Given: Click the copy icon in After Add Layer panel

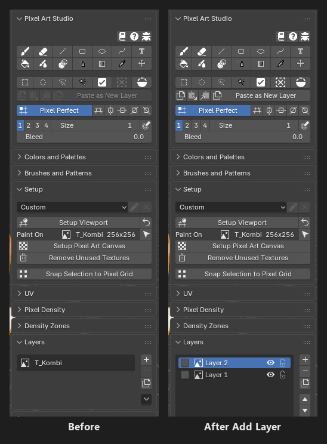Looking at the screenshot, I should [x=181, y=95].
